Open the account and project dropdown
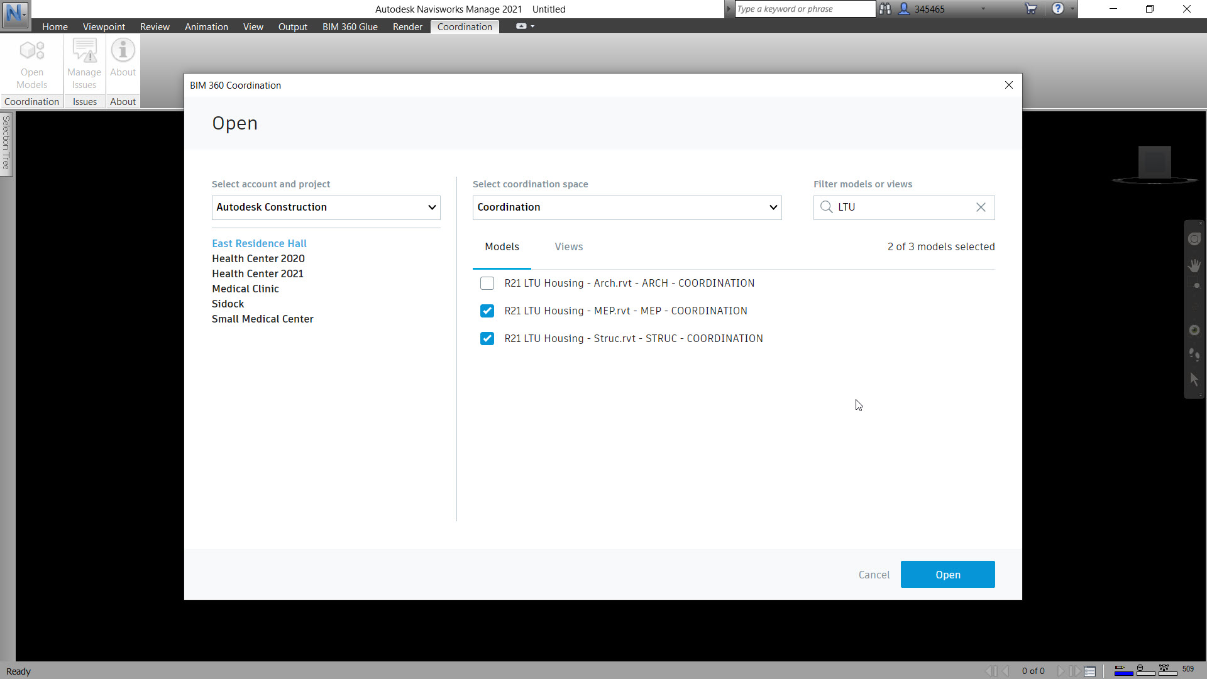 click(x=432, y=207)
